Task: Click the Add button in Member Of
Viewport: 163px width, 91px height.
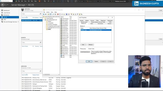Action: coord(83,45)
